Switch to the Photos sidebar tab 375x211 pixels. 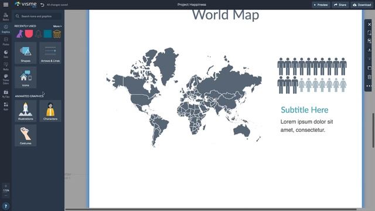coord(6,41)
